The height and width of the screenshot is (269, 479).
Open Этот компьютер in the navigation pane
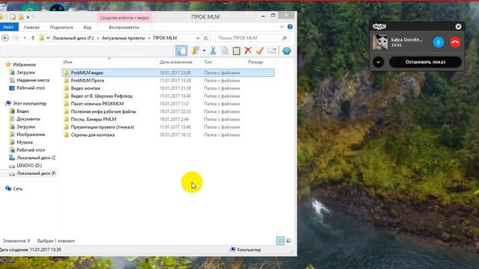tap(29, 103)
